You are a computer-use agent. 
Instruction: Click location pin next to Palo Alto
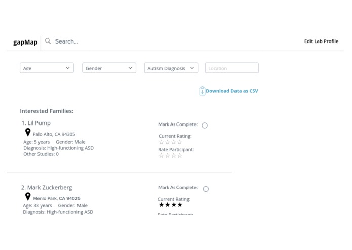28,132
